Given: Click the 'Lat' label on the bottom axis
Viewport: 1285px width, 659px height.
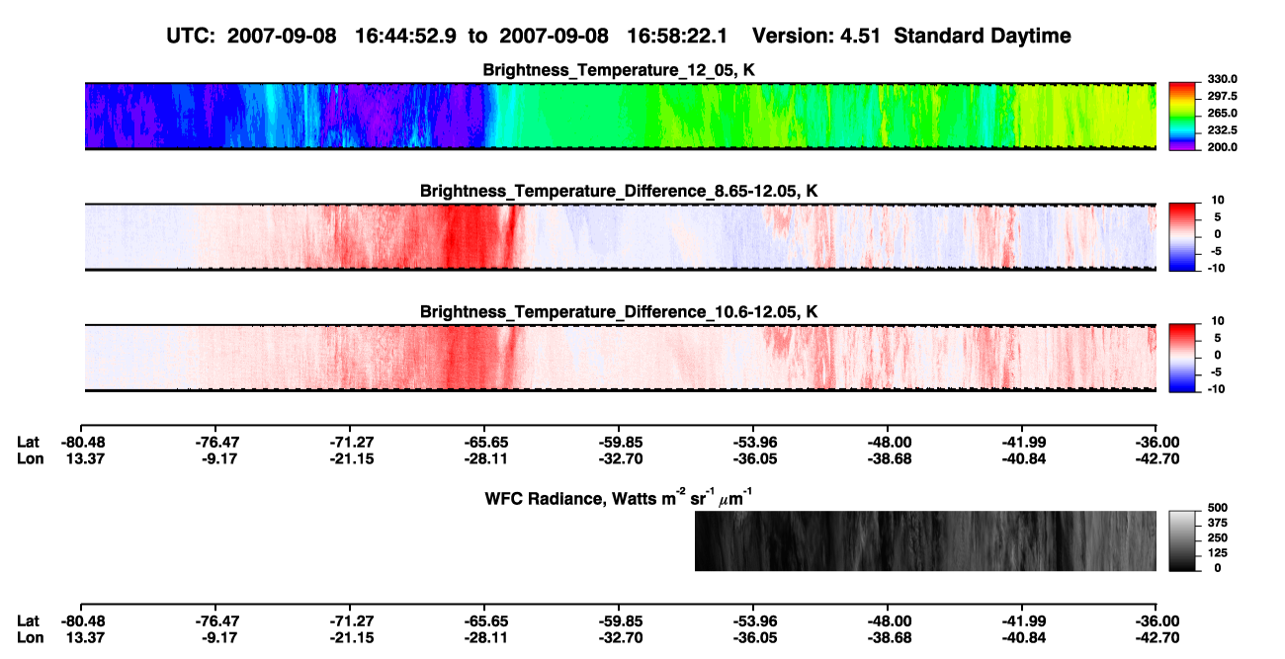Looking at the screenshot, I should [x=29, y=620].
